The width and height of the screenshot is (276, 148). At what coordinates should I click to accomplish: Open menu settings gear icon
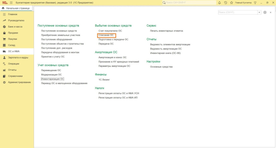click(265, 12)
